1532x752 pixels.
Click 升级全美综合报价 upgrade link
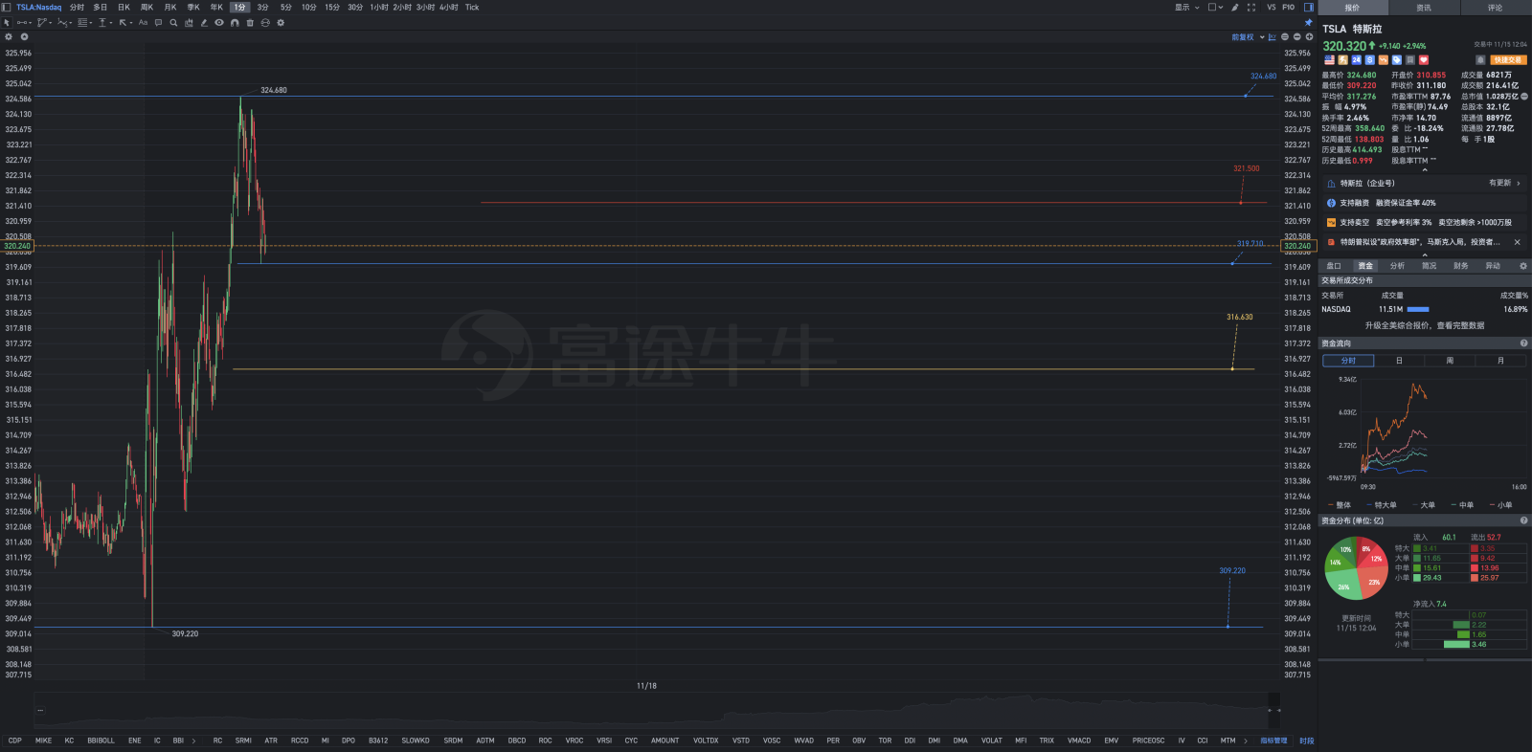1425,325
